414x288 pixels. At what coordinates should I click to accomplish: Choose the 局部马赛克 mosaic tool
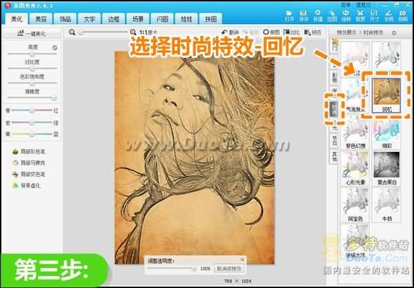pyautogui.click(x=29, y=163)
